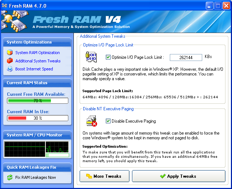Viewport: 232px width, 189px height.
Task: Run Fix RAM Leakages Now
Action: 36,177
